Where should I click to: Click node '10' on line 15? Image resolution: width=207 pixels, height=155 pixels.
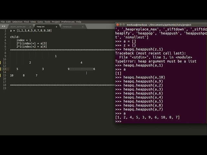[x=12, y=75]
